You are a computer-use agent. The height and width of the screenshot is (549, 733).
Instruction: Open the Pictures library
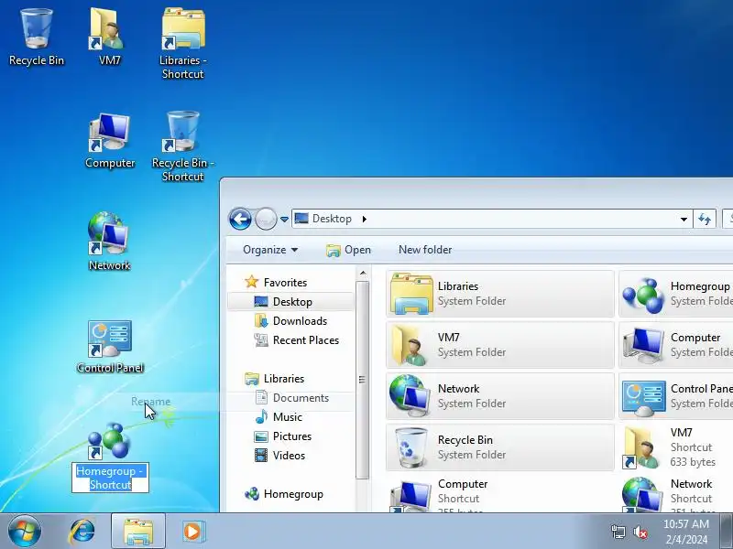point(282,436)
